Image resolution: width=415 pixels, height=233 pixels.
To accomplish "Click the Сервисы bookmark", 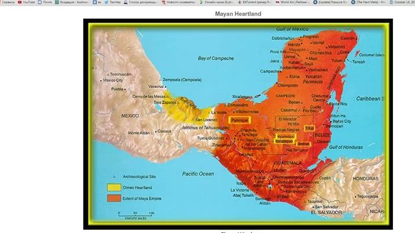I will tap(8, 2).
